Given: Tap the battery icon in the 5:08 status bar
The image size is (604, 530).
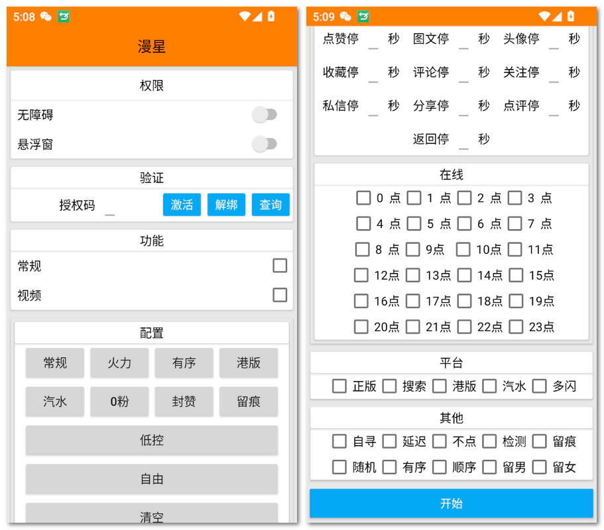Looking at the screenshot, I should (271, 17).
